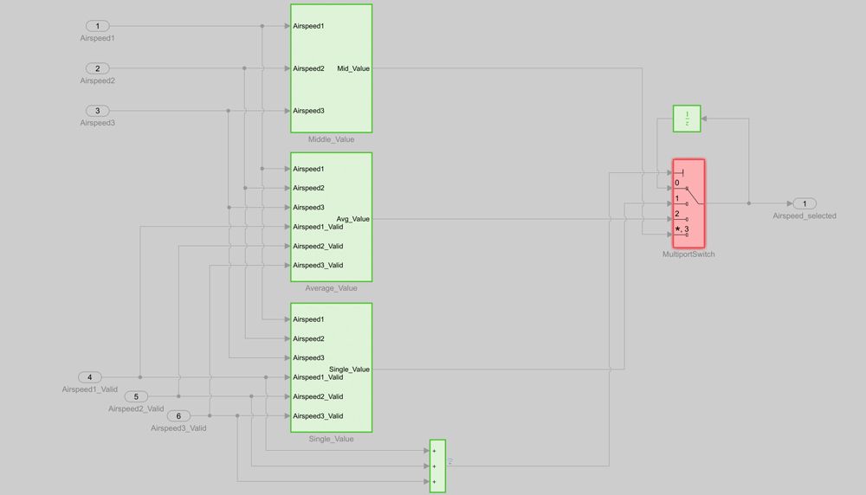
Task: Select the Airspeed2 inport block
Action: [97, 68]
